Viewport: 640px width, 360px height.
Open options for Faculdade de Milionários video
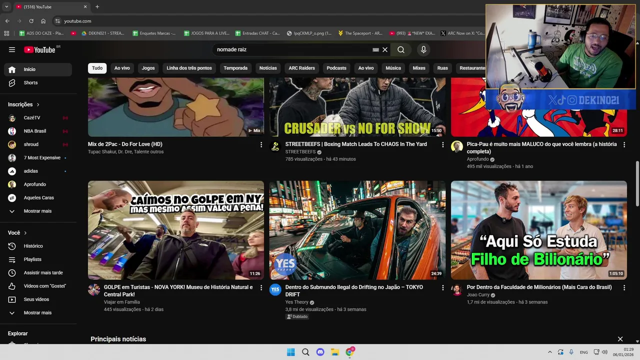[624, 287]
